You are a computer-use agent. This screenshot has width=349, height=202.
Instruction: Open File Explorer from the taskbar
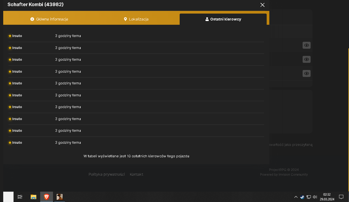[x=34, y=197]
